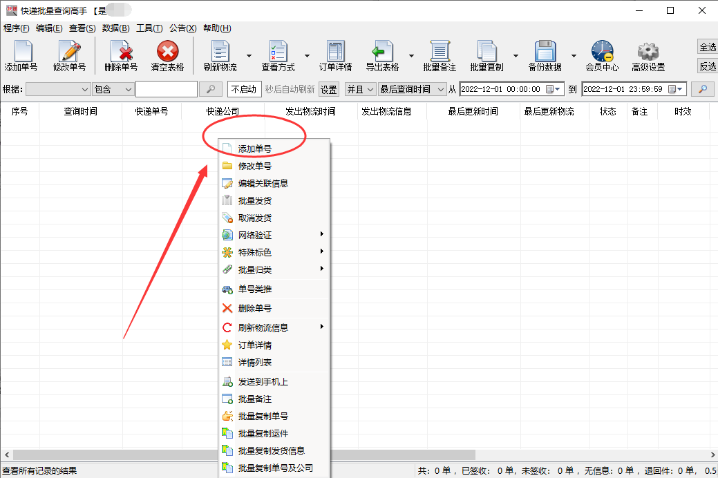Screen dimensions: 718x478
Task: Open the 查看方式 dropdown arrow
Action: (307, 56)
